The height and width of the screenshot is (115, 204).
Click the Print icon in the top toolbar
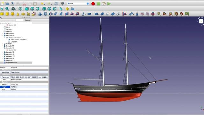pyautogui.click(x=18, y=4)
